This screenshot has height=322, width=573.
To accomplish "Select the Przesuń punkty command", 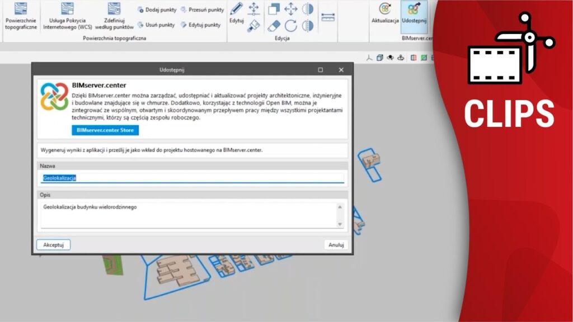I will (202, 10).
